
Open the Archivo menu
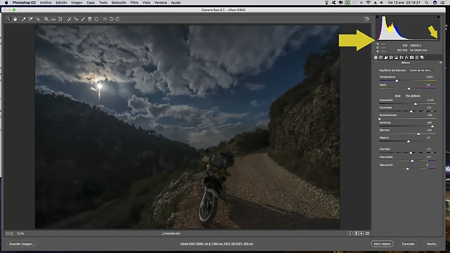click(46, 3)
